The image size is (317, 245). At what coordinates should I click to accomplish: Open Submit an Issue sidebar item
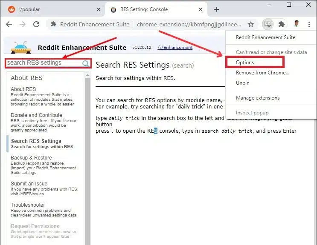point(44,188)
